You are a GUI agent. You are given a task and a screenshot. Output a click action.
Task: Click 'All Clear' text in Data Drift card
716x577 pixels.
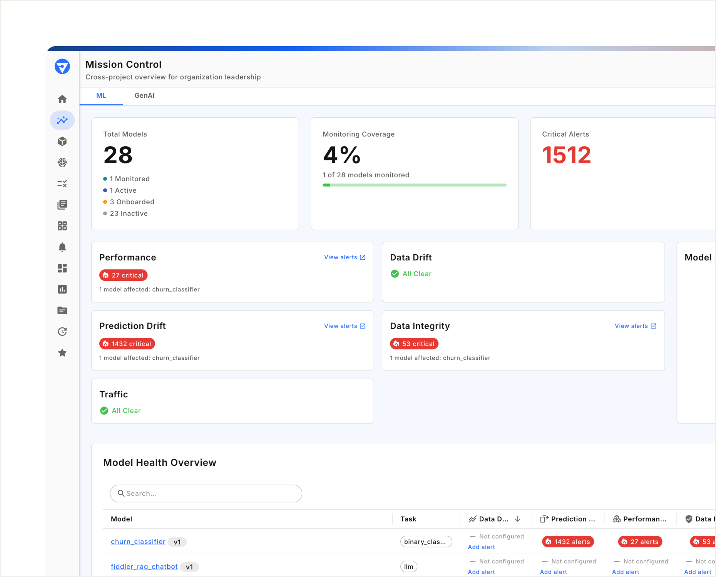tap(417, 273)
